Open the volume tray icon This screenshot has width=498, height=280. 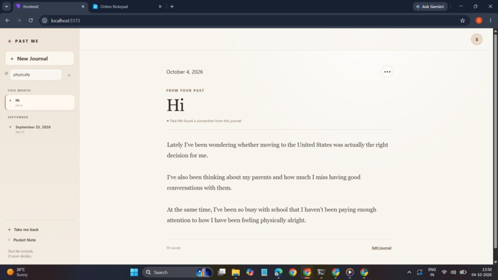tap(454, 273)
